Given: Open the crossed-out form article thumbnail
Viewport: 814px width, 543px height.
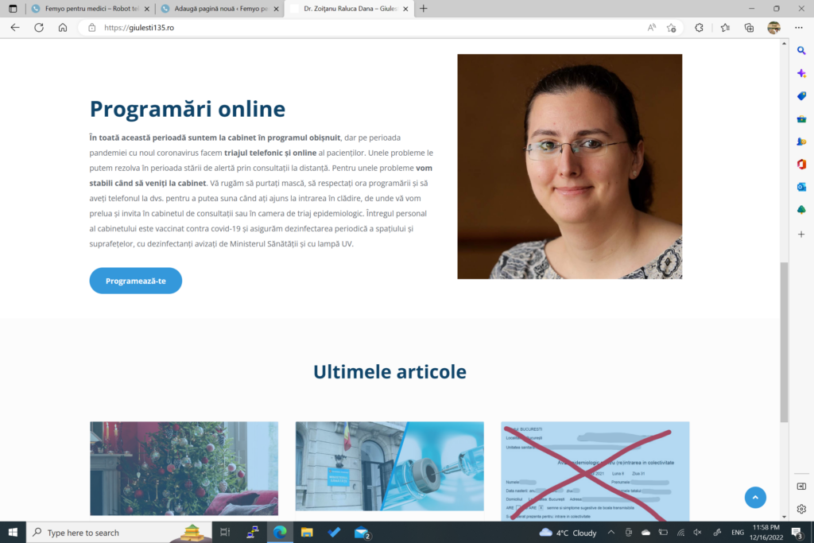Looking at the screenshot, I should [595, 471].
